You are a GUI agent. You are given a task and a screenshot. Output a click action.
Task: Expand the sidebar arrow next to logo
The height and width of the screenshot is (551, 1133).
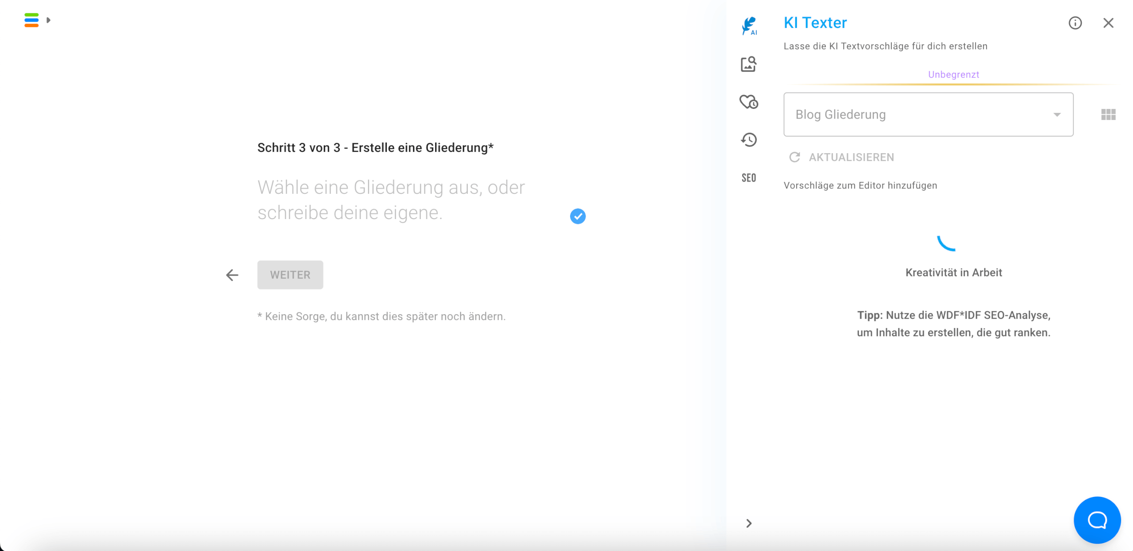coord(49,20)
